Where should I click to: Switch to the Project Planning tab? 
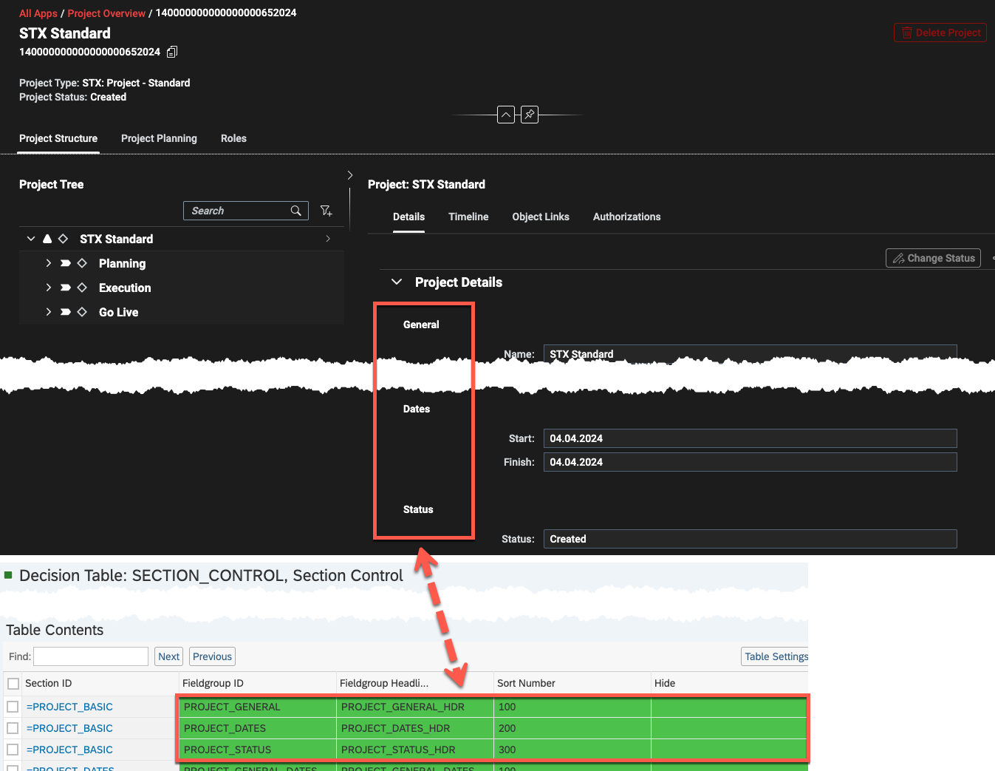159,138
